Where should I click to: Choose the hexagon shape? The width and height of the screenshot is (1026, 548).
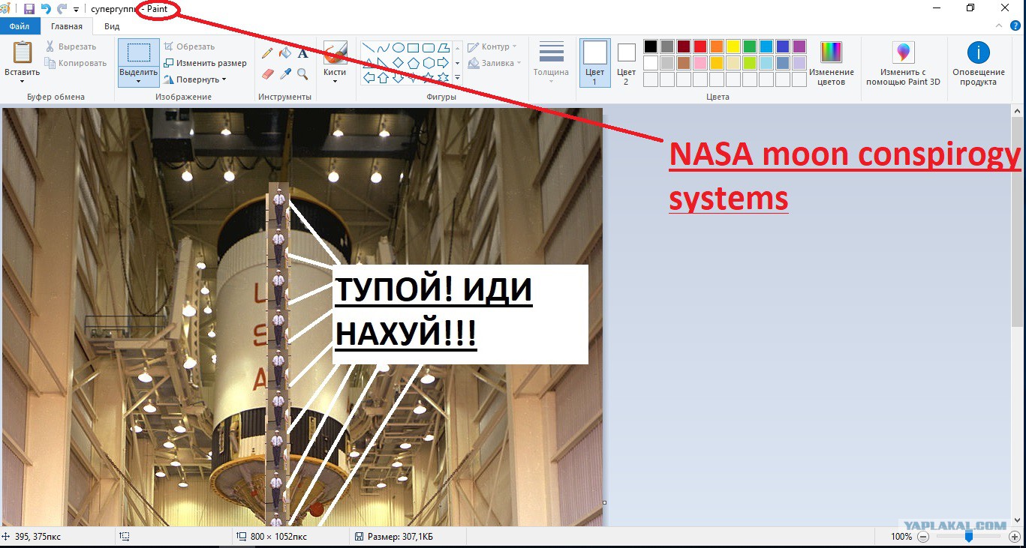(x=429, y=62)
